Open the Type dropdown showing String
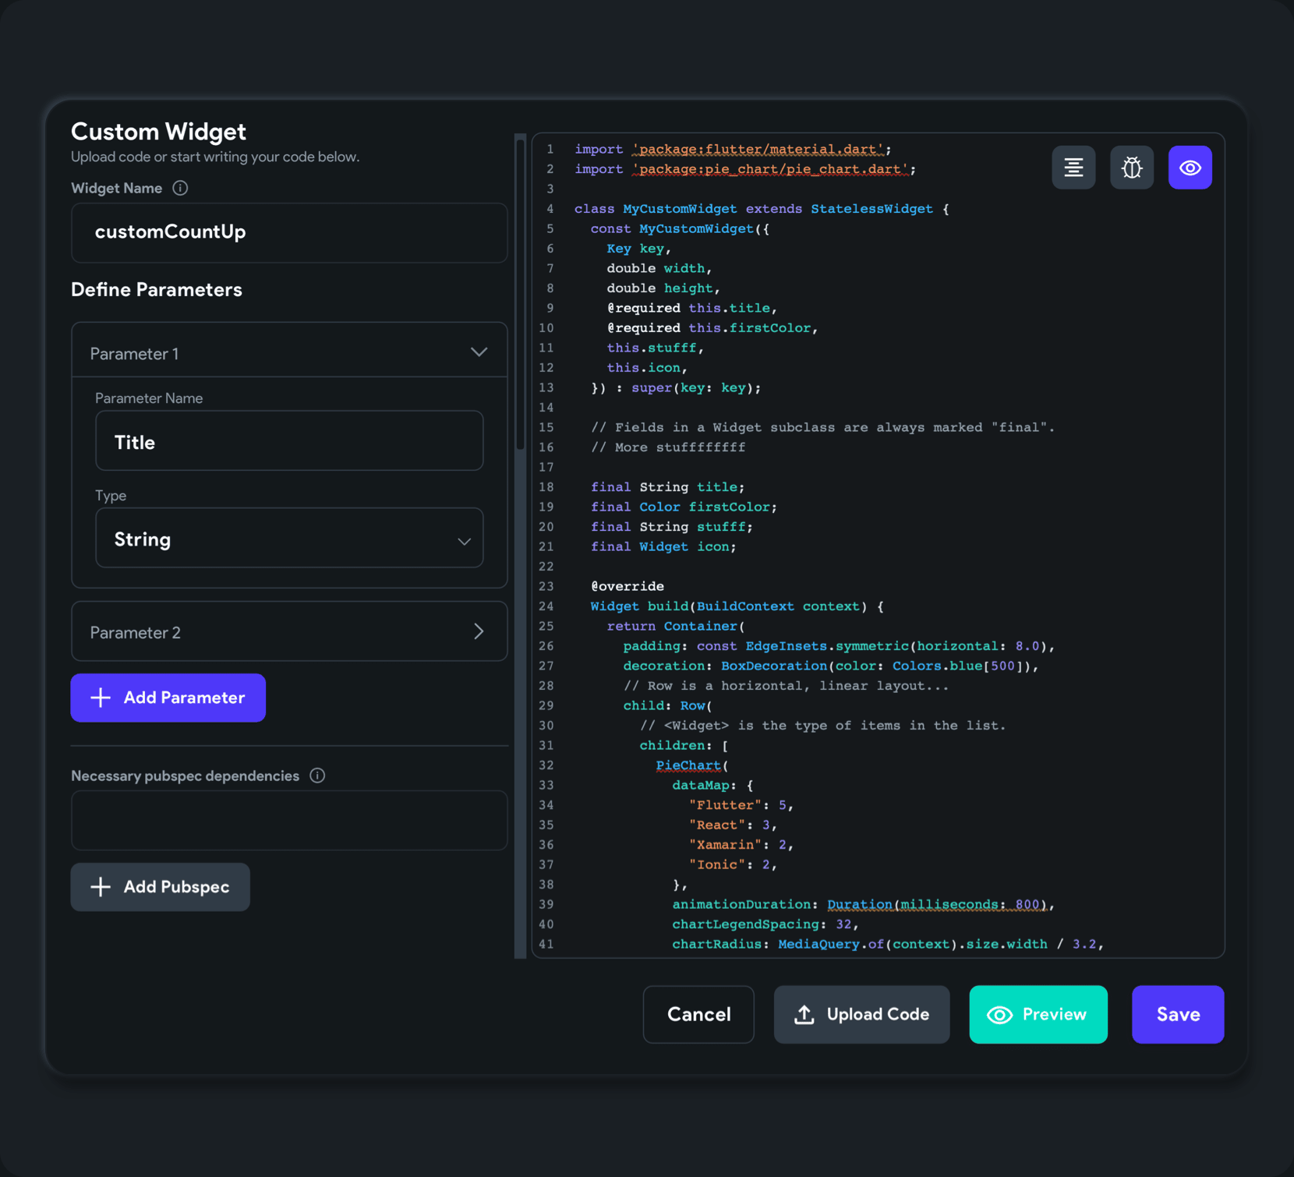1294x1177 pixels. pos(289,539)
